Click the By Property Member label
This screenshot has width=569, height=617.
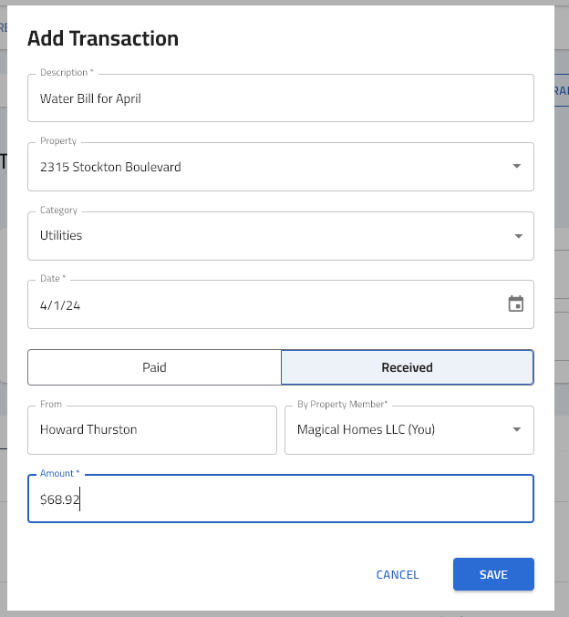(342, 404)
